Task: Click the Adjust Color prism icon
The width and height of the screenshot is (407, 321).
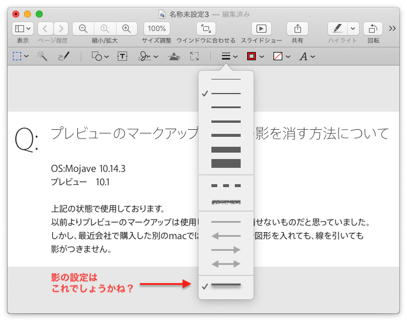Action: tap(174, 56)
